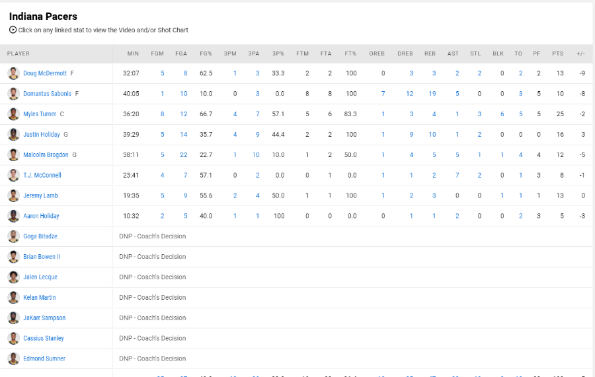Screen dimensions: 595x377
Task: Click T.J. McConnell's player headshot
Action: click(x=14, y=176)
